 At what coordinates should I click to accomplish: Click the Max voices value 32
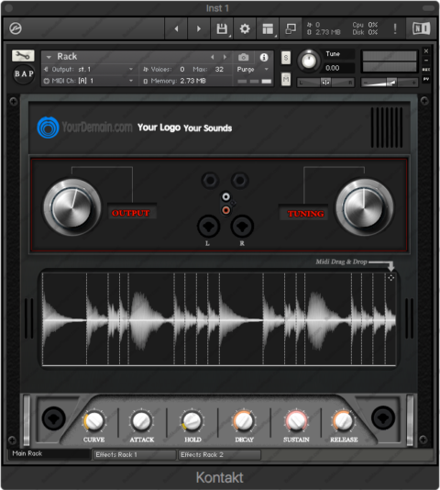tap(219, 69)
